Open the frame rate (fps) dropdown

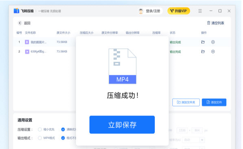tap(194, 140)
